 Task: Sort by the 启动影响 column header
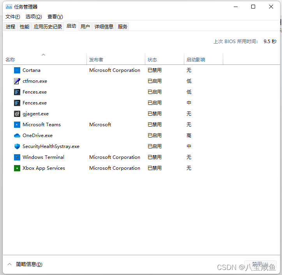click(x=203, y=59)
